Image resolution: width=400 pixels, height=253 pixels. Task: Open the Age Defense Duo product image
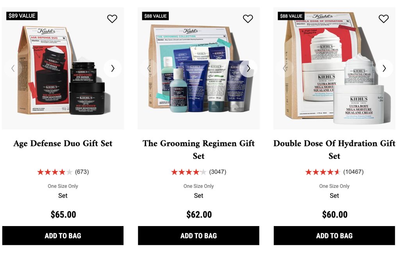click(63, 68)
